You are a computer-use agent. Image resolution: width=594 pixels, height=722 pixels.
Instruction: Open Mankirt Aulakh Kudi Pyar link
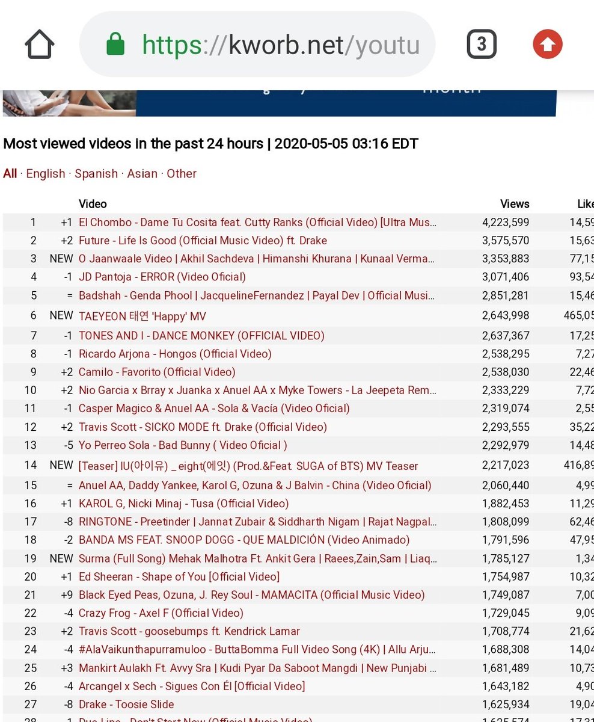click(258, 668)
